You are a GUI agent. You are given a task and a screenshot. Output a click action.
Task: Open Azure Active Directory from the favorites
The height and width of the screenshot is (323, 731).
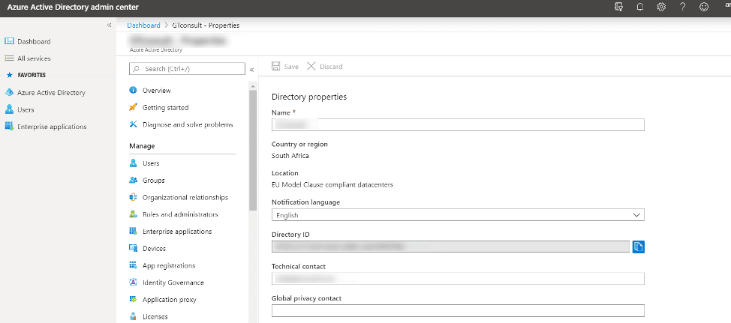(51, 93)
